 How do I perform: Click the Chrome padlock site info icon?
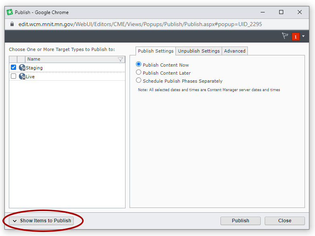(x=11, y=24)
